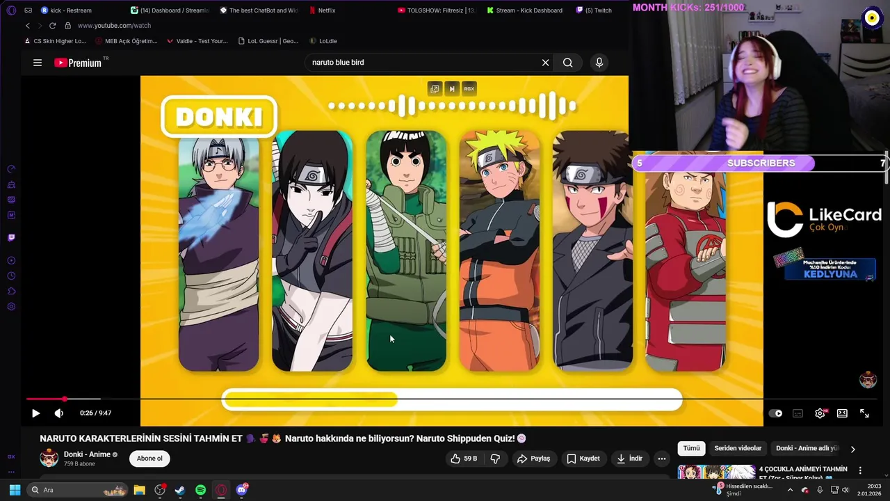Enter fullscreen mode in player
The width and height of the screenshot is (890, 501).
click(x=864, y=413)
